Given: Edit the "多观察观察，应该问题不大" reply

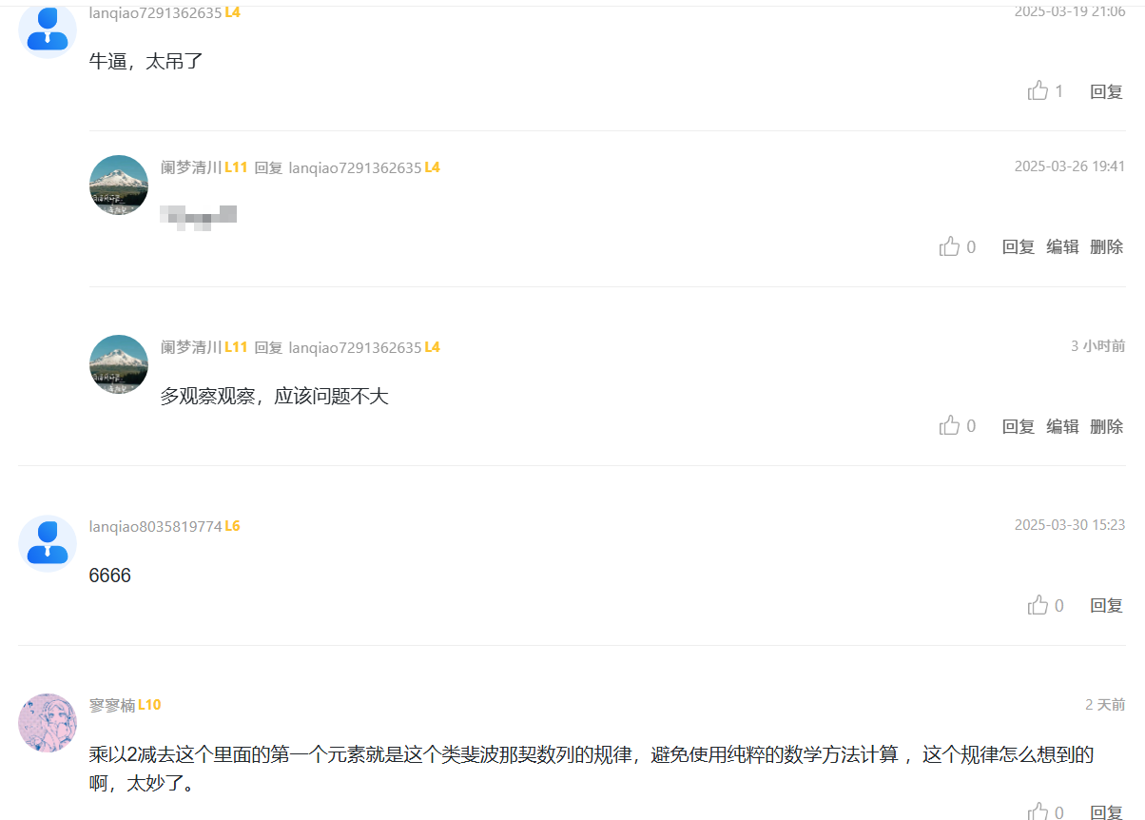Looking at the screenshot, I should (x=1062, y=426).
